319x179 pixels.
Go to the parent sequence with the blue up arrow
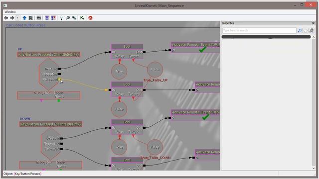(24, 18)
